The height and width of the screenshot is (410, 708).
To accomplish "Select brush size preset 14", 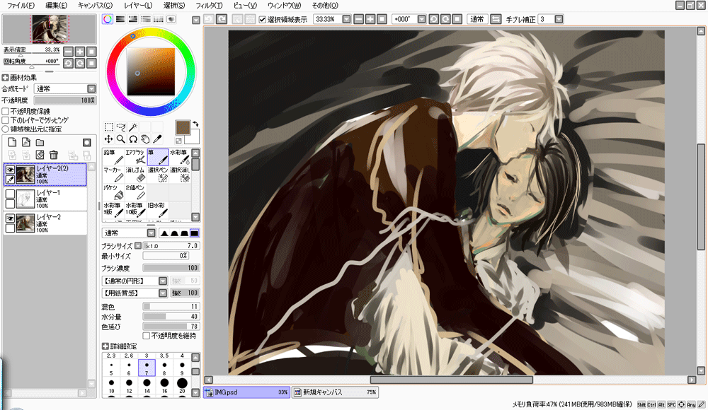I will click(x=147, y=386).
